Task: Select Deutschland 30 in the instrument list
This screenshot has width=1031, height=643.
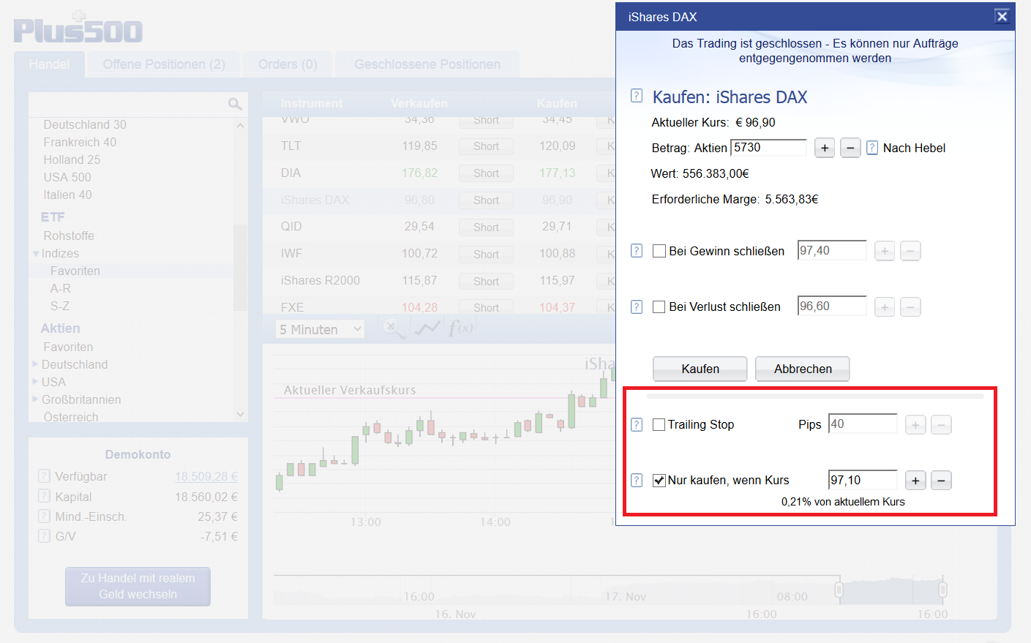Action: click(85, 124)
